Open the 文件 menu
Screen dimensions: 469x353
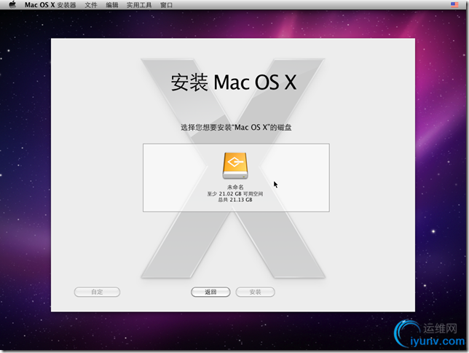click(x=91, y=5)
